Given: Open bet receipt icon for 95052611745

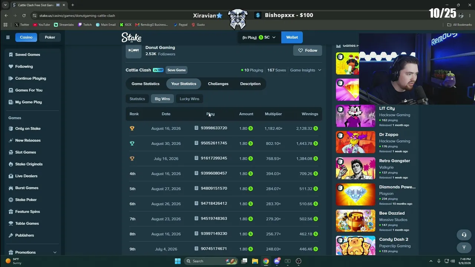Looking at the screenshot, I should [x=196, y=143].
